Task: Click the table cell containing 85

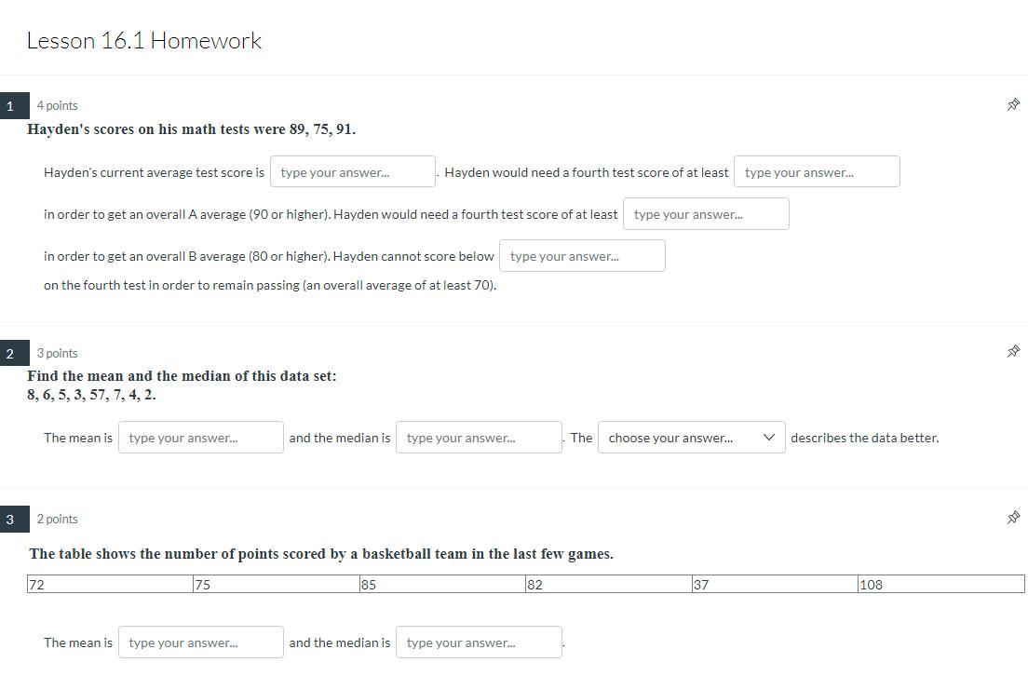Action: (442, 585)
